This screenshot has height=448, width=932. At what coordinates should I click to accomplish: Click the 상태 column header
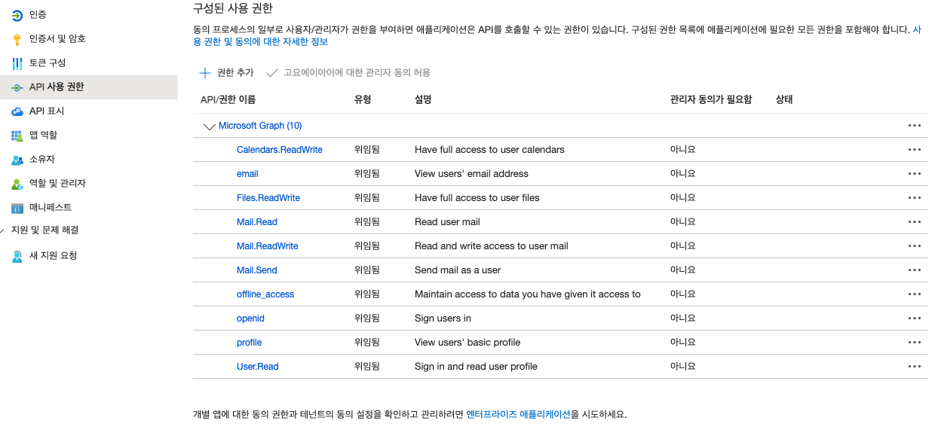[784, 99]
